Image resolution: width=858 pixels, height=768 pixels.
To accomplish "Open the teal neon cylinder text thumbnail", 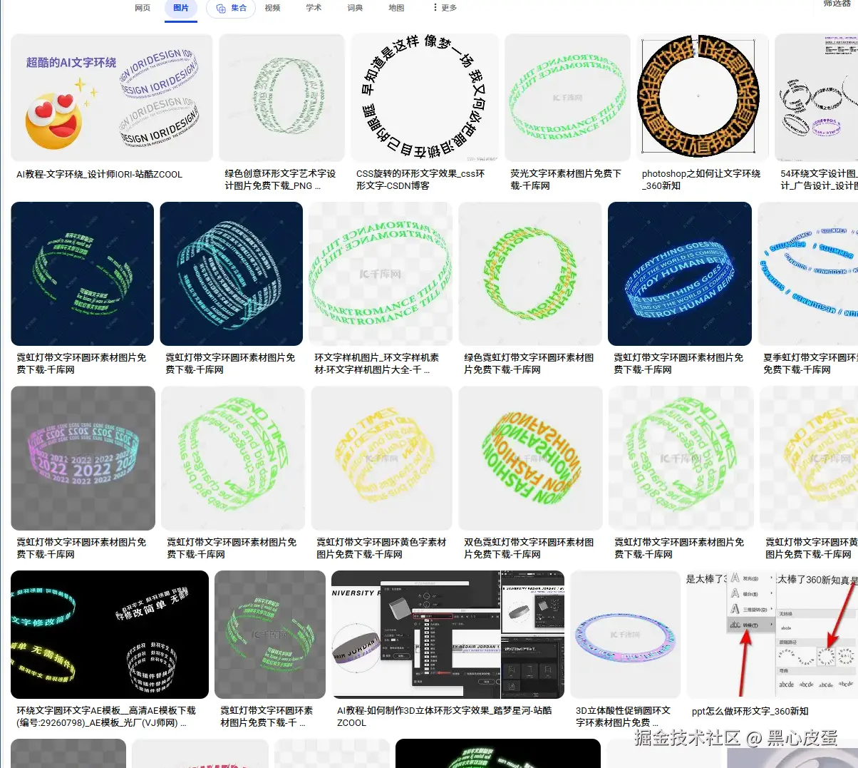I will pyautogui.click(x=232, y=274).
